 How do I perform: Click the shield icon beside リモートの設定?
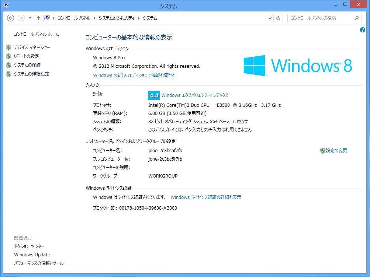click(8, 56)
